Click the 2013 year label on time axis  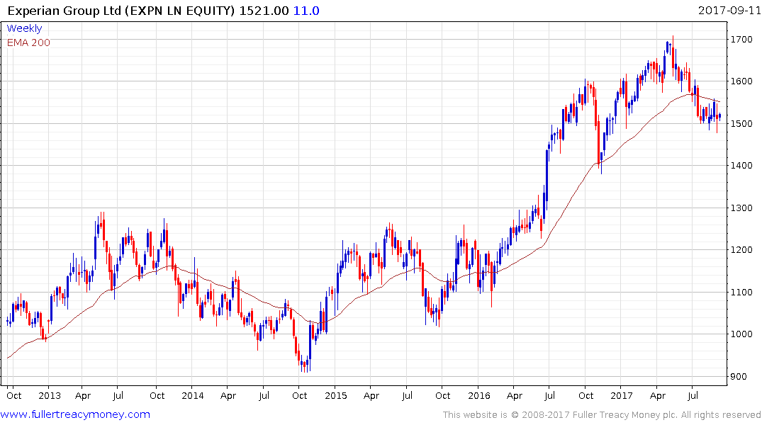50,395
